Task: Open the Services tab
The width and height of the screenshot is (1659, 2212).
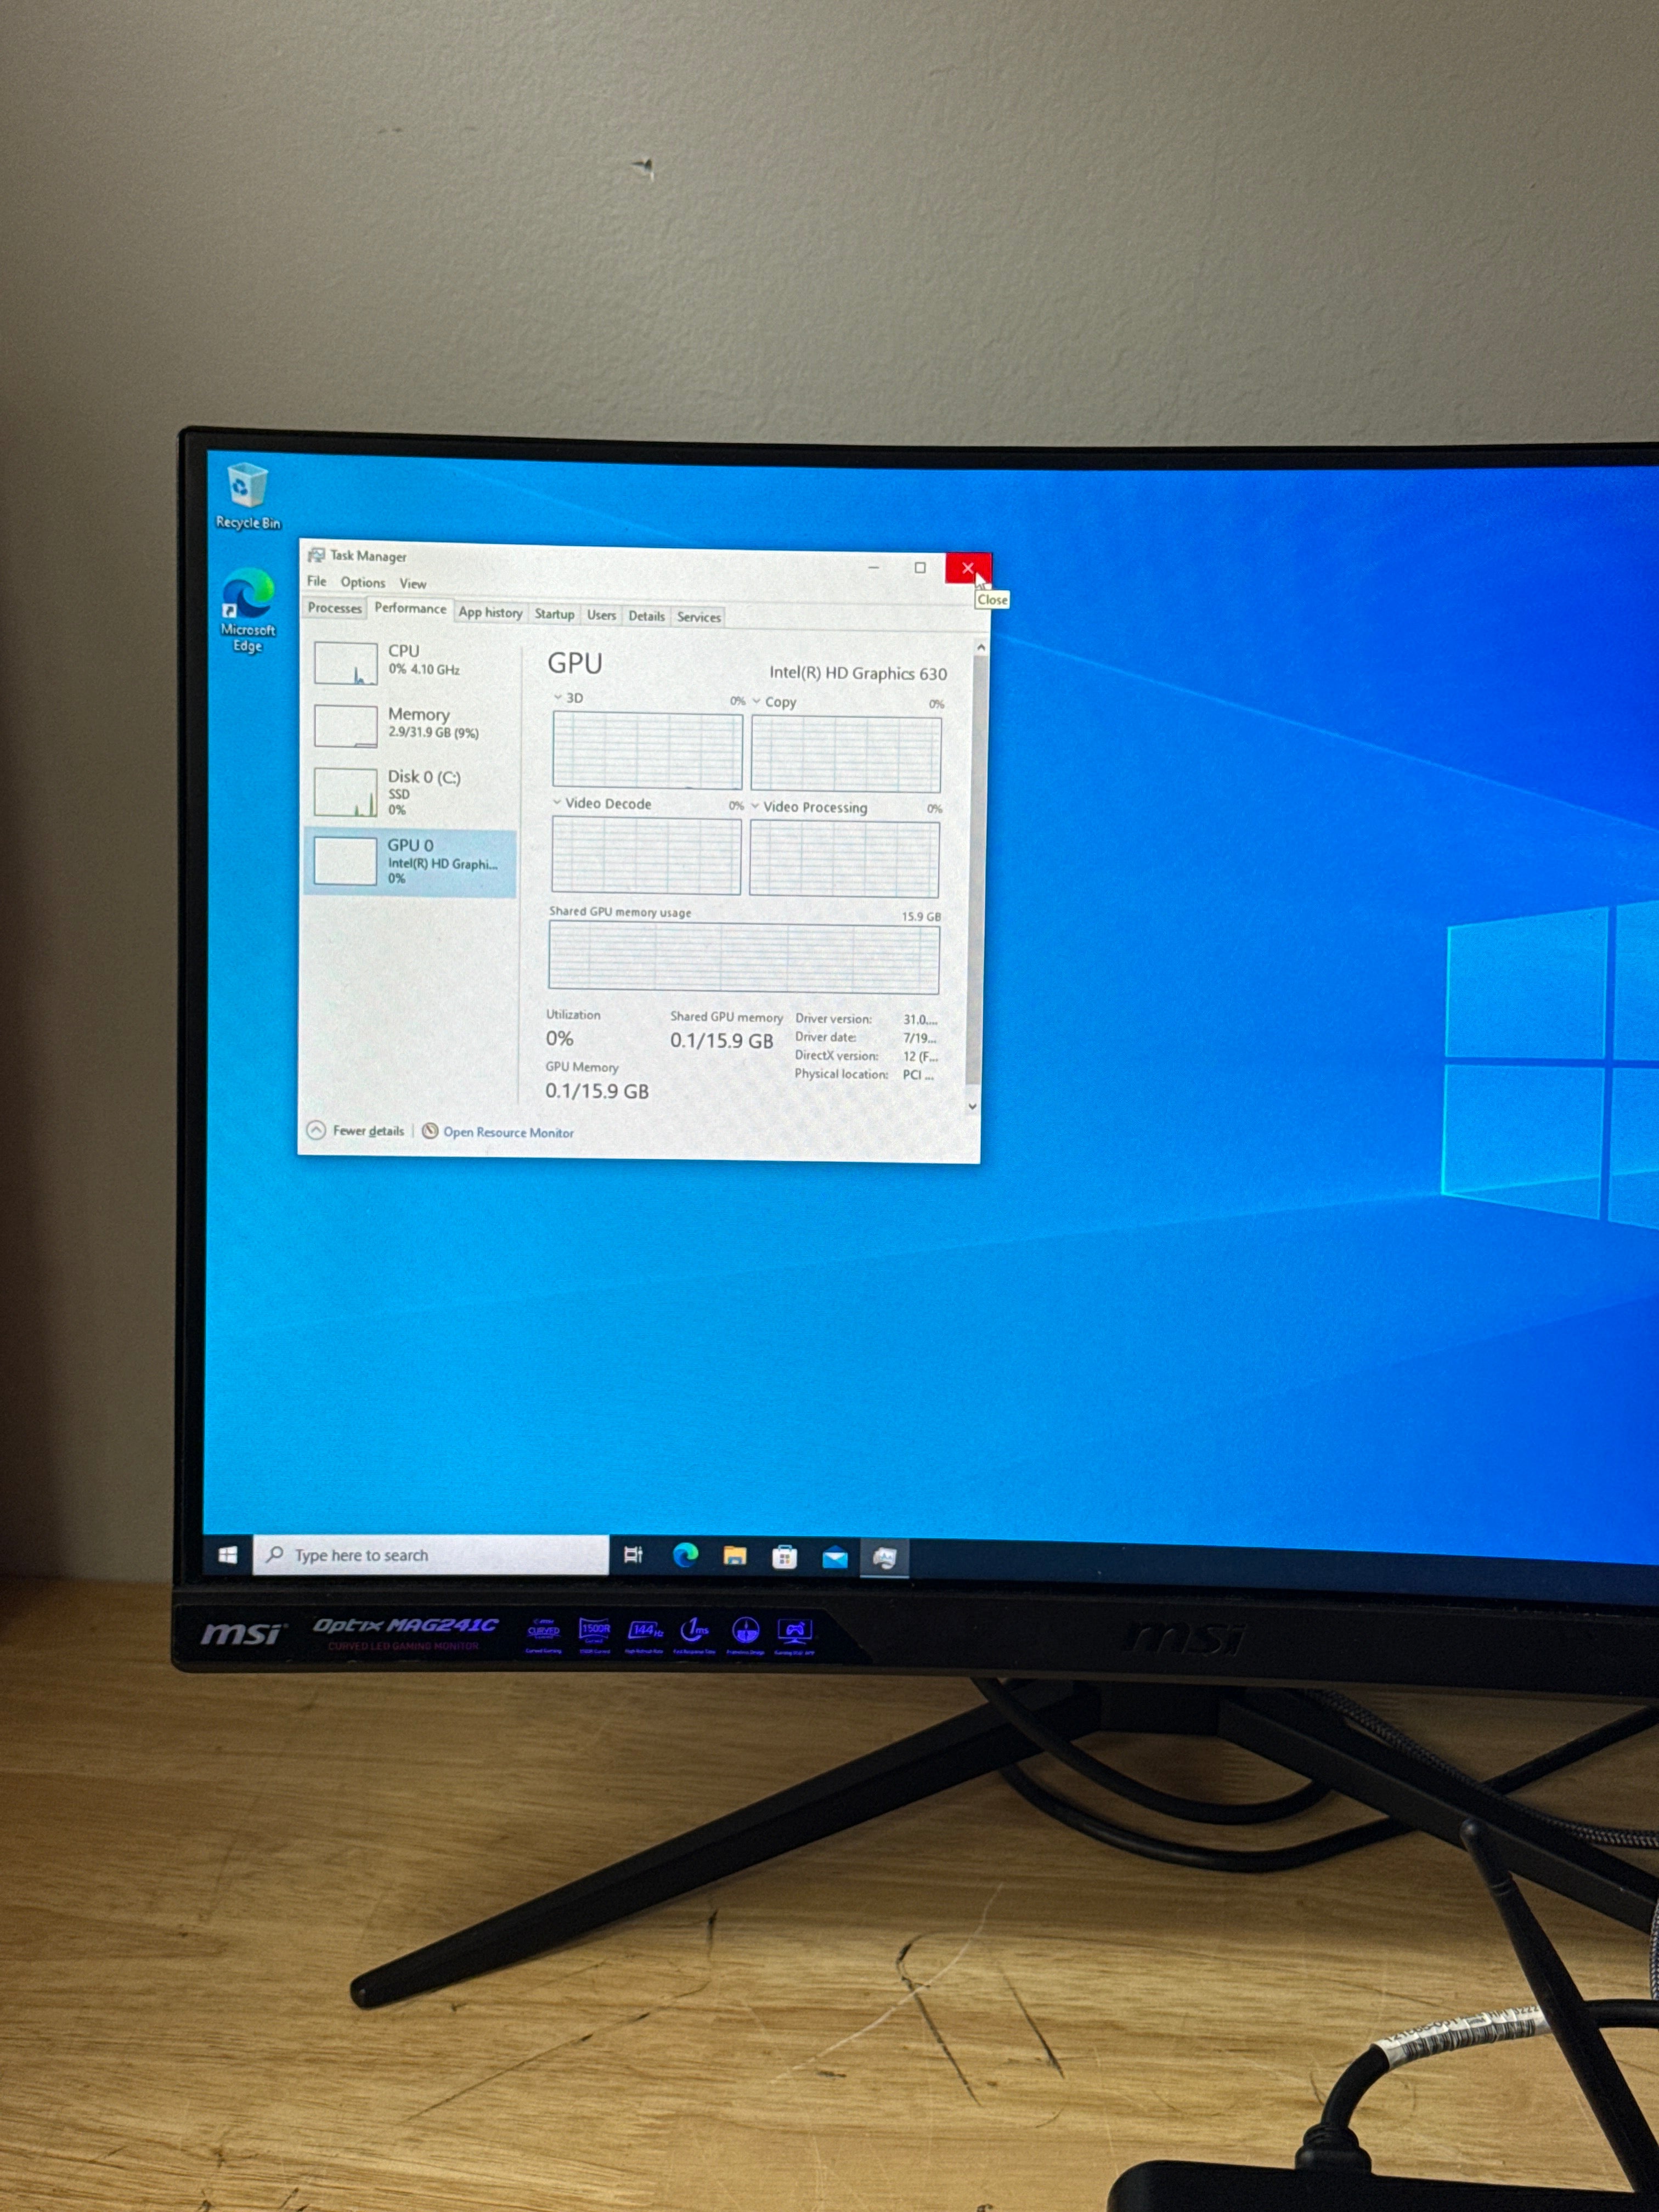Action: pos(699,617)
